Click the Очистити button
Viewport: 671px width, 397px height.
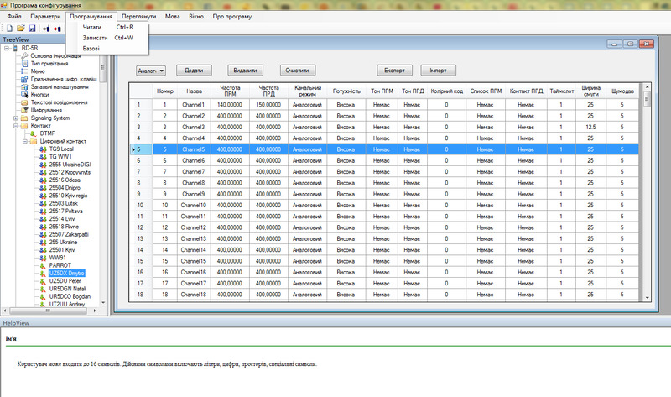pyautogui.click(x=298, y=71)
